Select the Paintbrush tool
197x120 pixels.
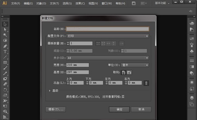coord(5,68)
